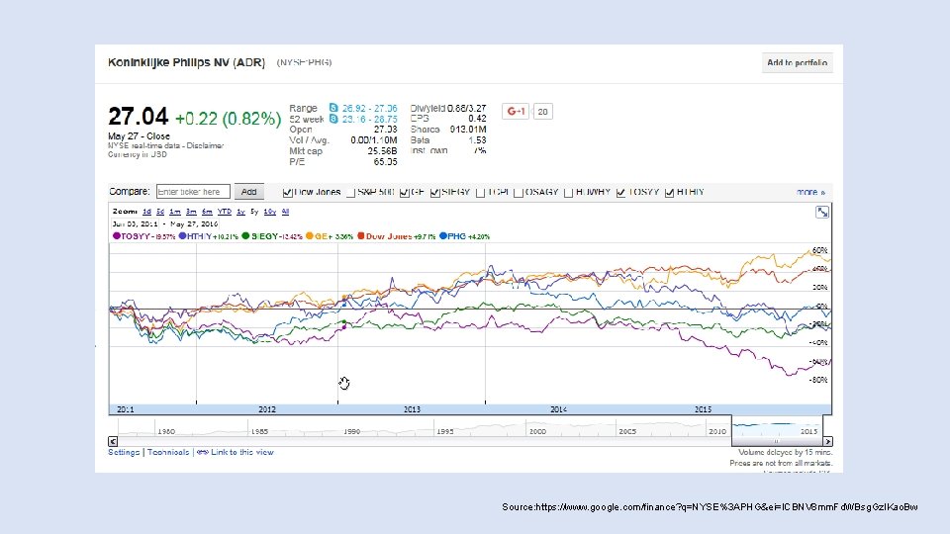This screenshot has height=534, width=950.
Task: Click the stock price 27.04
Action: pyautogui.click(x=139, y=117)
